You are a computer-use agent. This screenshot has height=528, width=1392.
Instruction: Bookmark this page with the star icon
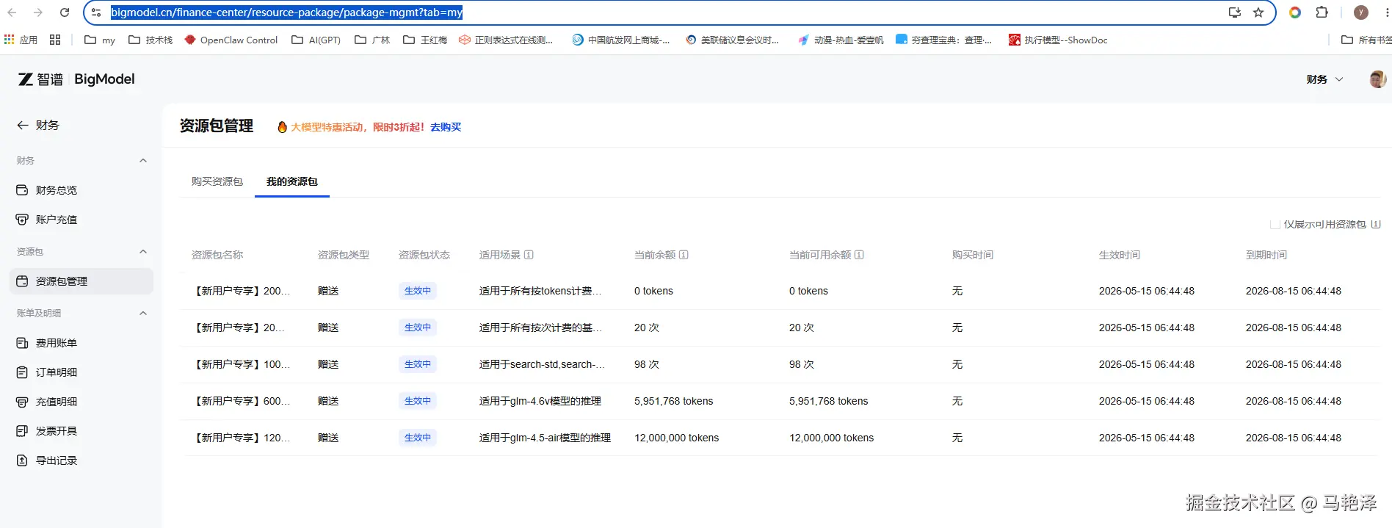point(1258,12)
